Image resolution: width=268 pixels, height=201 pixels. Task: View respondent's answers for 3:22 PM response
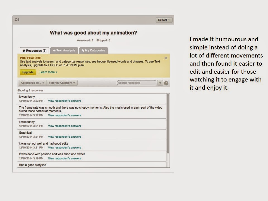point(64,115)
